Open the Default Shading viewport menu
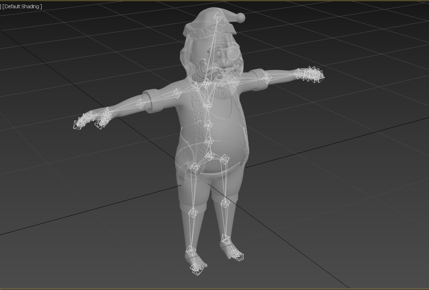The image size is (429, 290). point(22,6)
